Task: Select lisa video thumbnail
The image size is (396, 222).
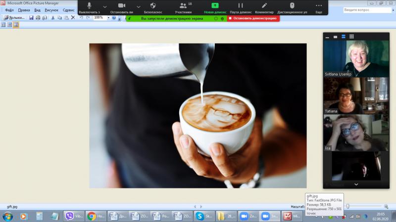Action: tap(356, 133)
